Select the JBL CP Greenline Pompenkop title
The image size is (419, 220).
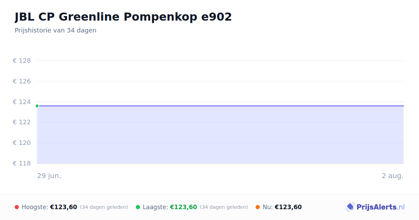click(x=123, y=17)
